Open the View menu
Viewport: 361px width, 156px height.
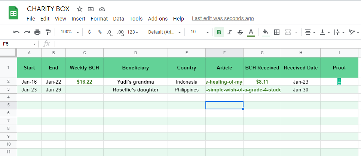pos(61,19)
